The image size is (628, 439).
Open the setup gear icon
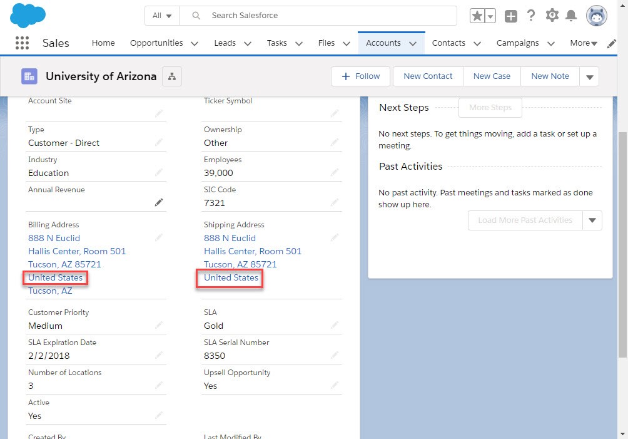[x=552, y=15]
